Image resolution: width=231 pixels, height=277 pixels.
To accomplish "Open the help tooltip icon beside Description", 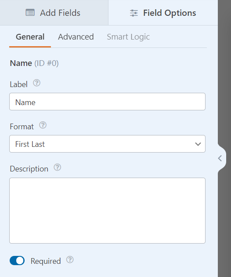I will [x=58, y=167].
